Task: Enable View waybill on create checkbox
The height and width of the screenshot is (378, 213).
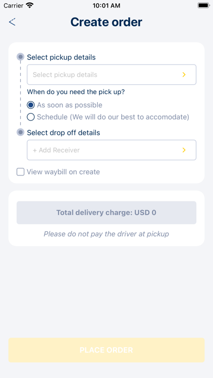Action: (21, 172)
